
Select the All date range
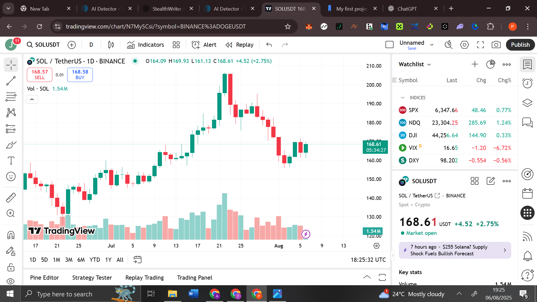(120, 260)
